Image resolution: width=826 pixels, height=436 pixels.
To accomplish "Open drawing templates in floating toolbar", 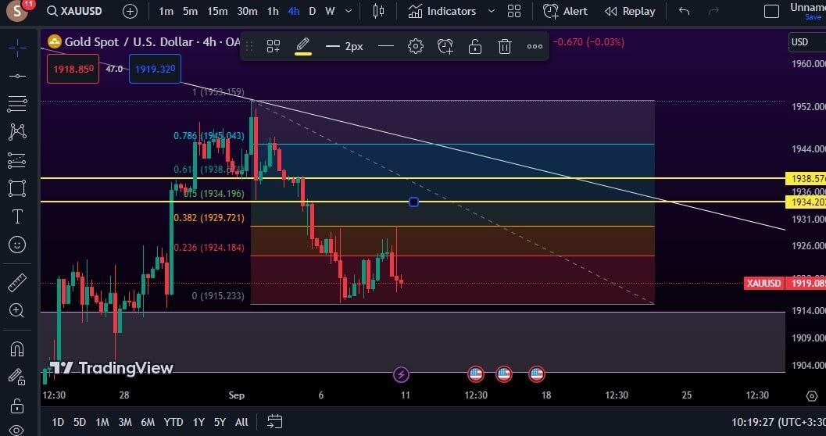I will (x=273, y=46).
